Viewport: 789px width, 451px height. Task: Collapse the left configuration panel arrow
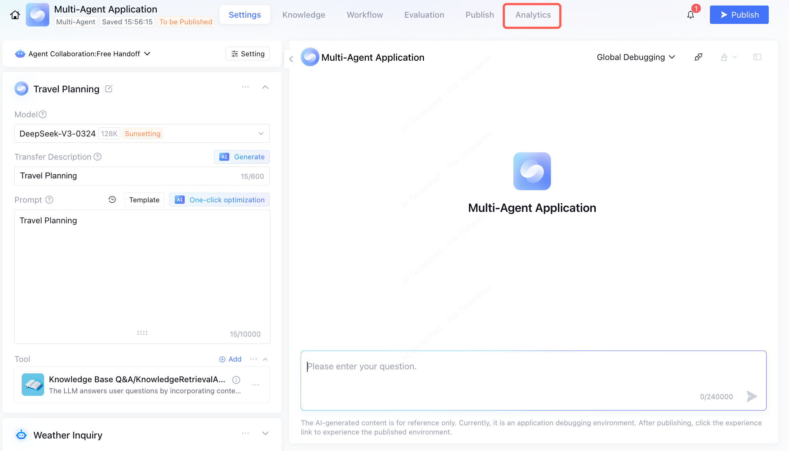click(x=291, y=59)
